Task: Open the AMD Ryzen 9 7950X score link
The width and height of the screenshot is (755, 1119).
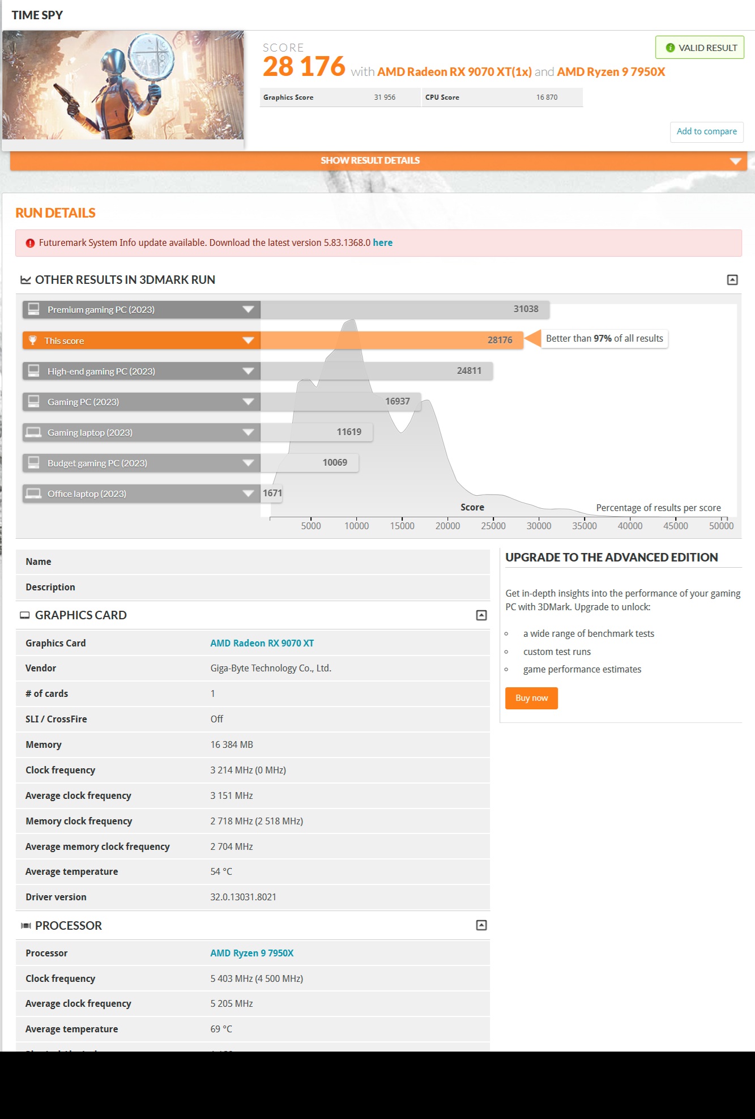Action: pos(611,72)
